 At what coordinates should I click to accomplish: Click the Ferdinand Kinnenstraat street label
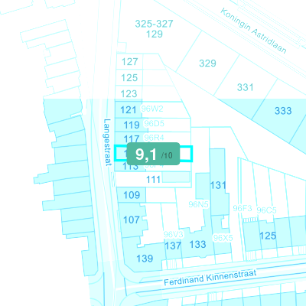tap(210, 278)
